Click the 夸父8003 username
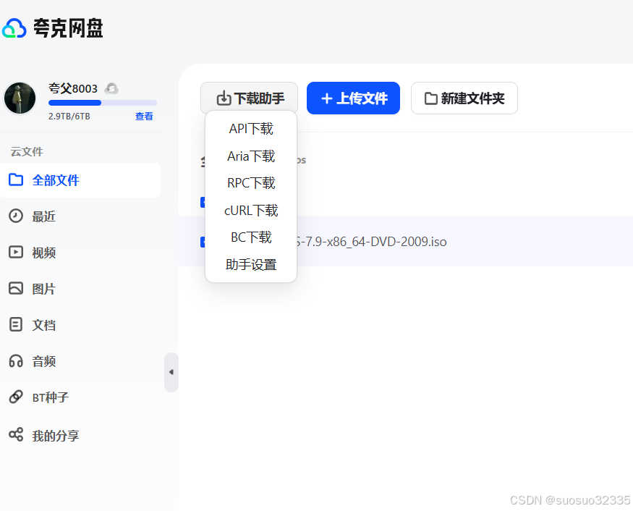Image resolution: width=633 pixels, height=511 pixels. pos(73,88)
